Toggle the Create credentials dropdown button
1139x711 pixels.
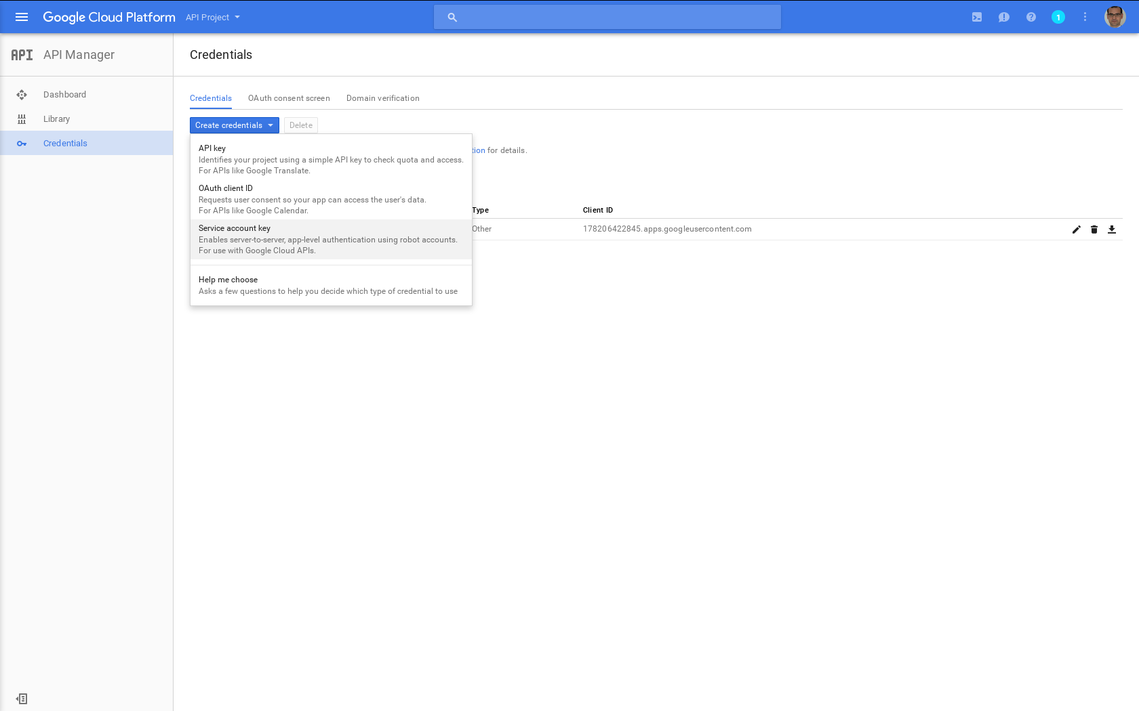click(x=235, y=125)
